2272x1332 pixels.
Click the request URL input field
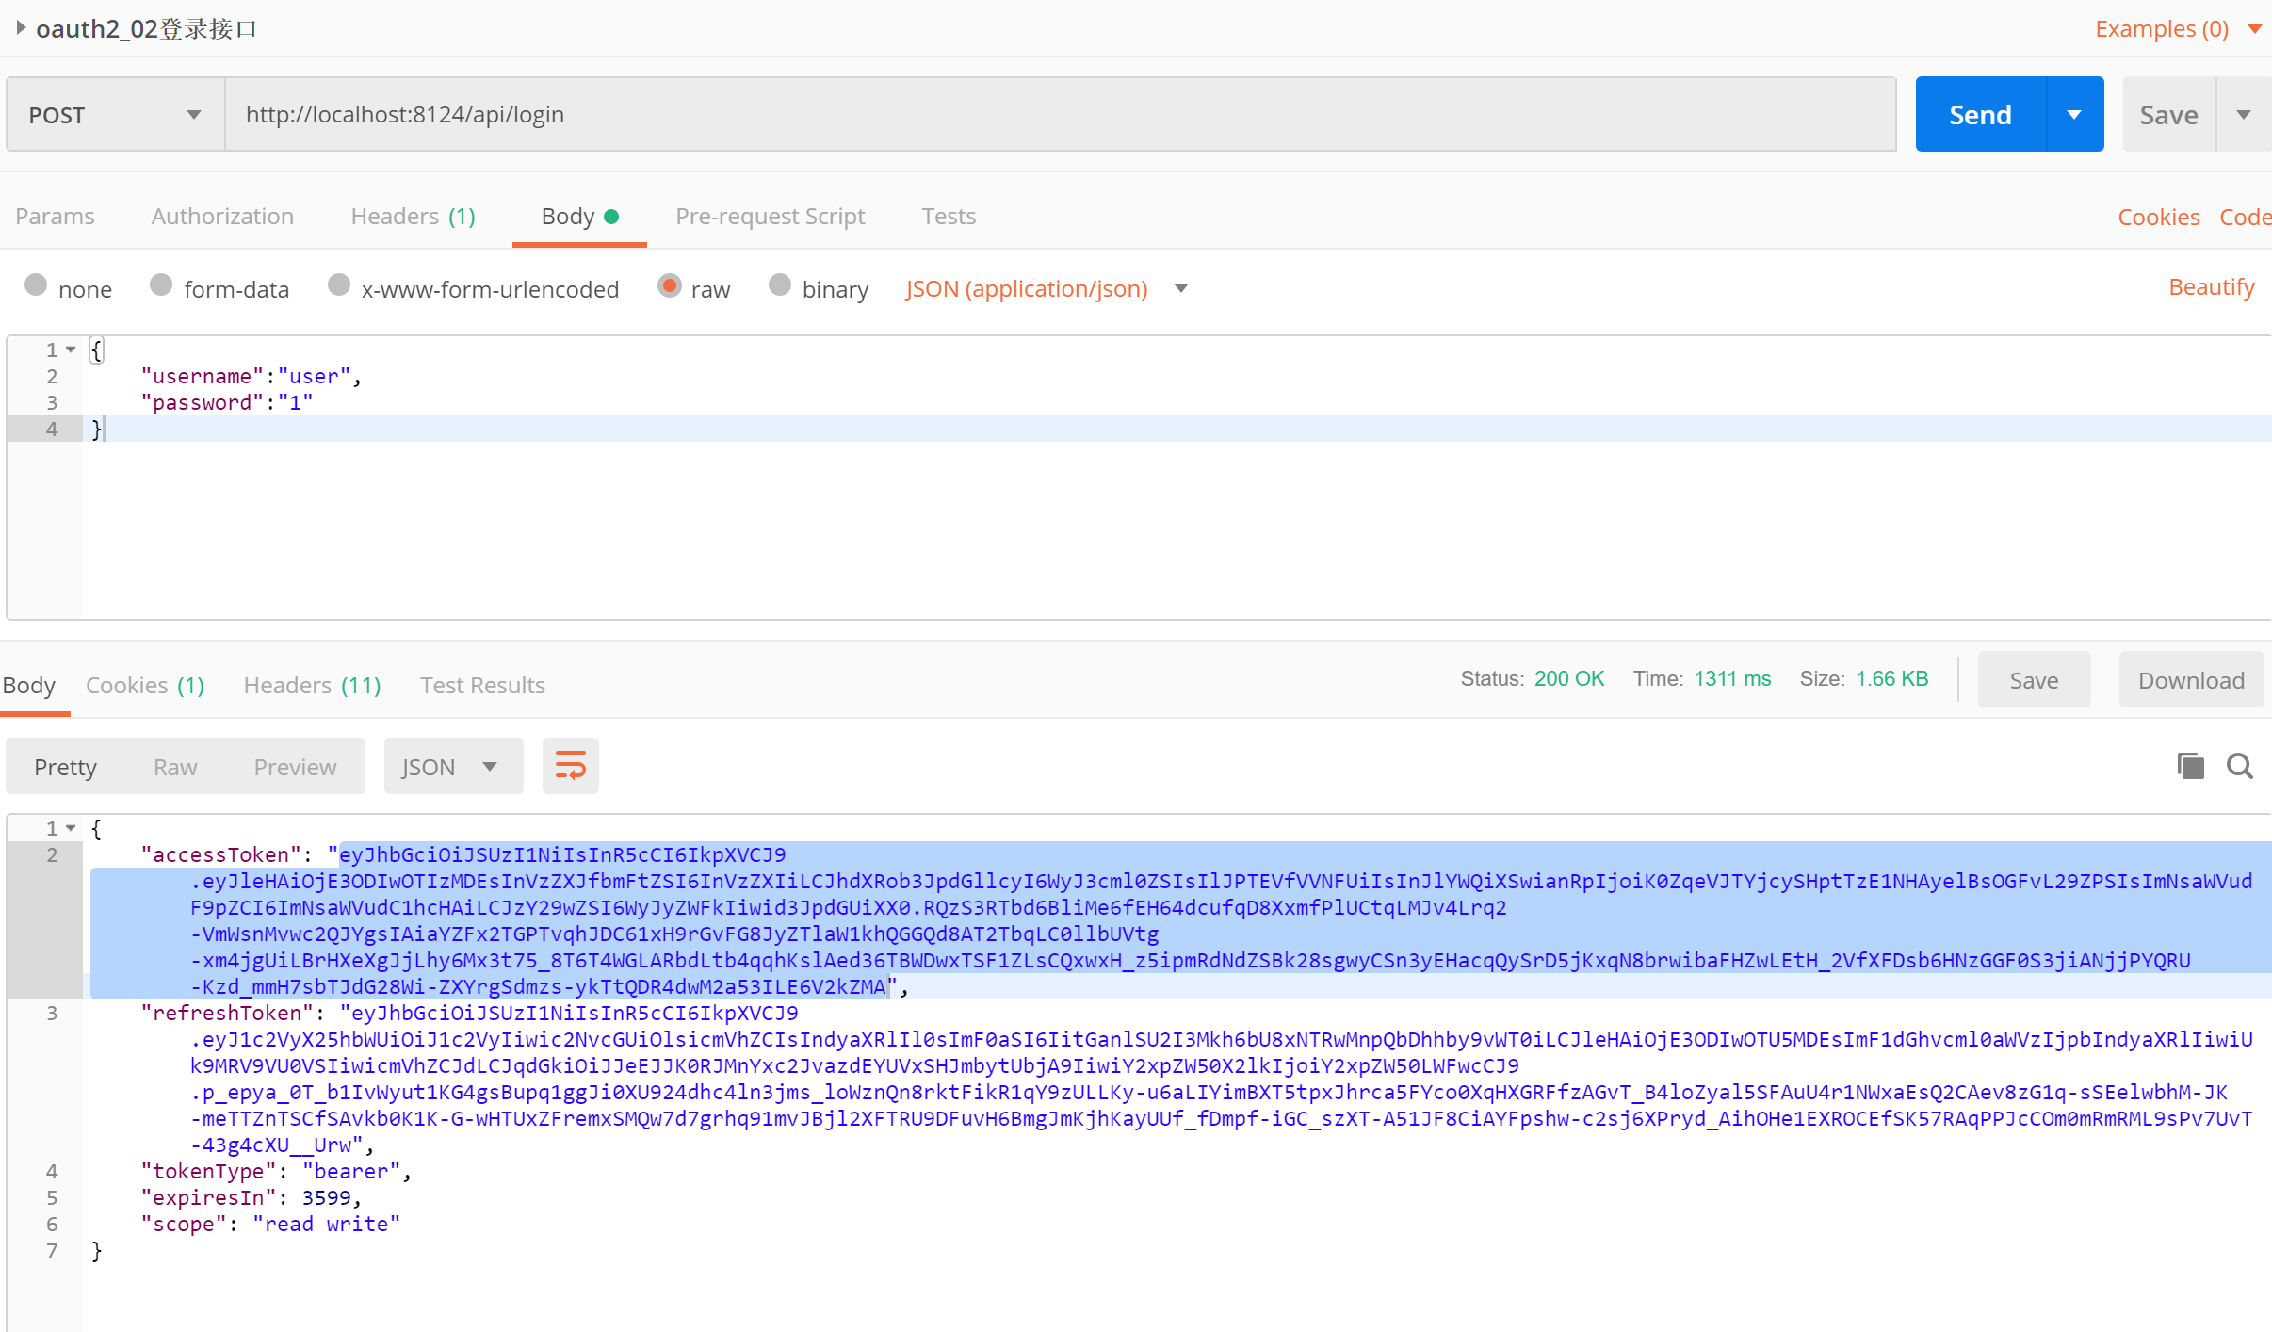(x=1061, y=115)
